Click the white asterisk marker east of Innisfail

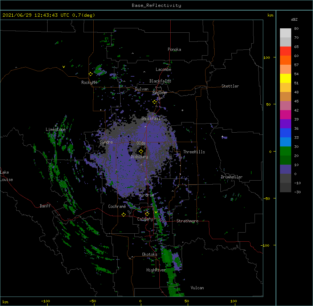point(182,110)
